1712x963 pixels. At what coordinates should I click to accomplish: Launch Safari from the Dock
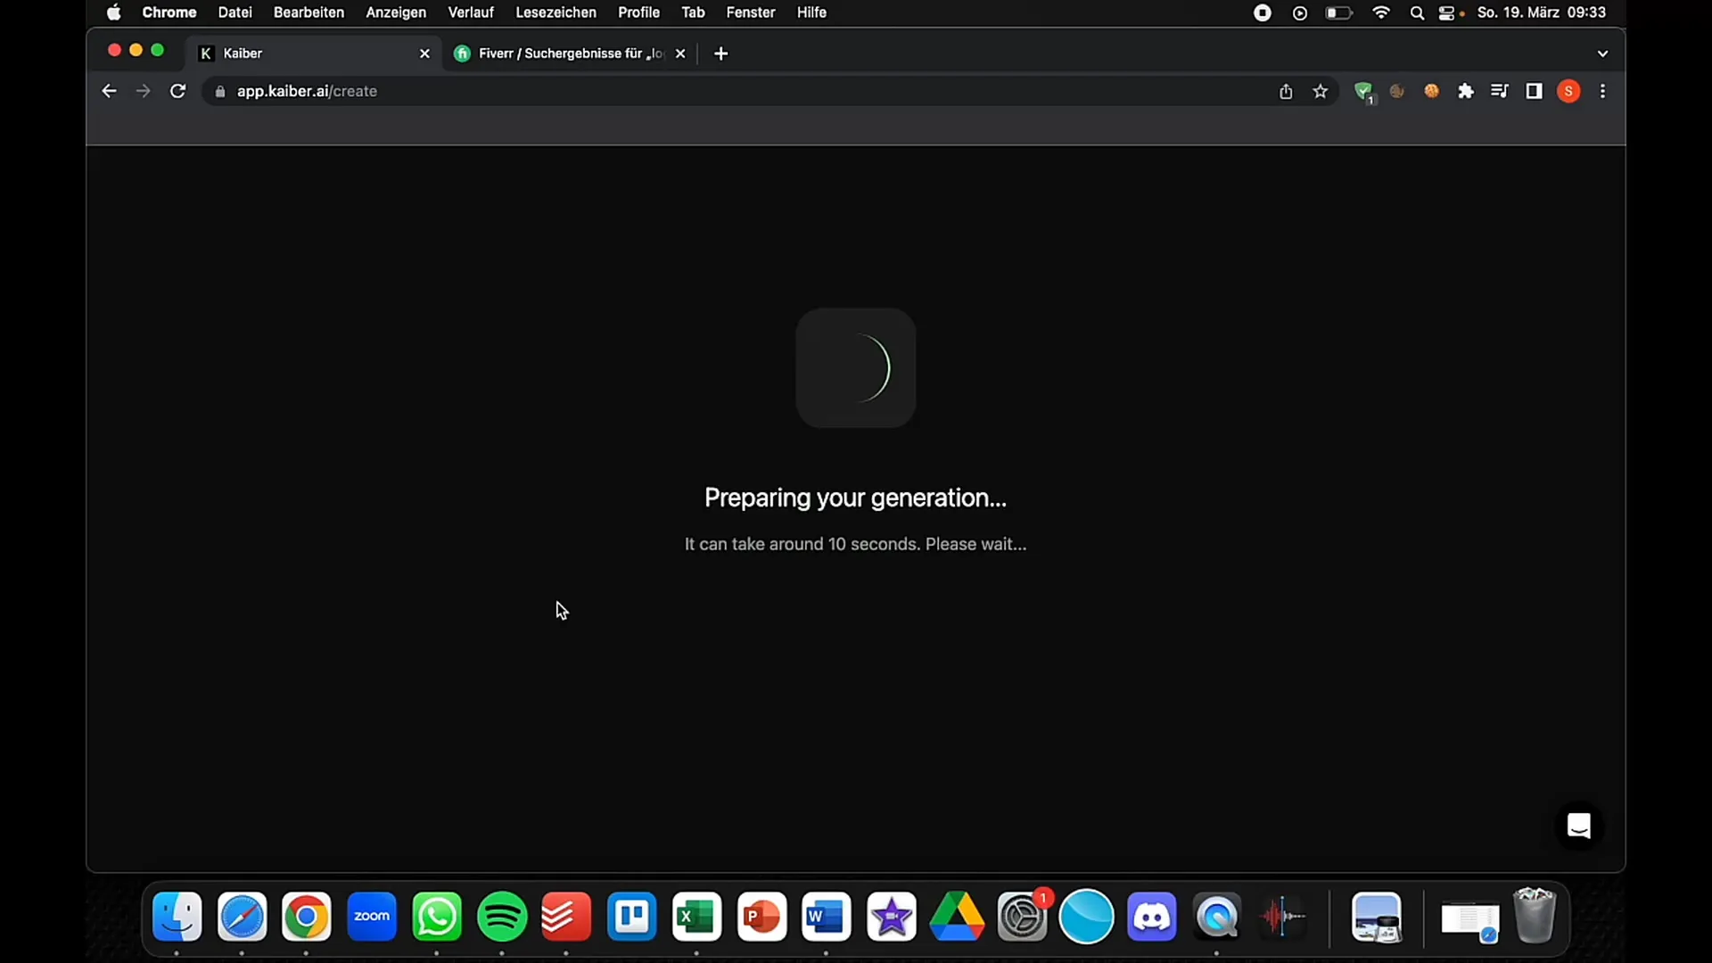pyautogui.click(x=242, y=917)
